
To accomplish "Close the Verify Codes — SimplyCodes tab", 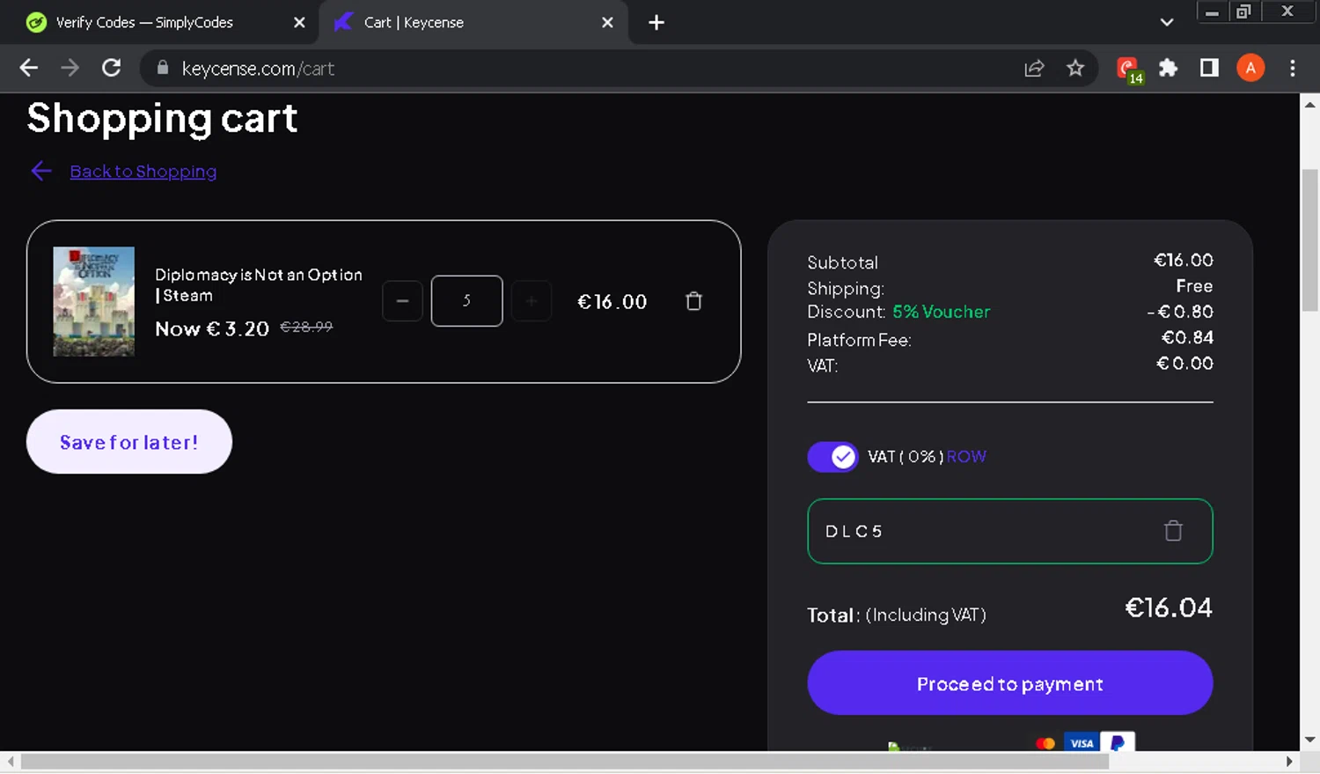I will pyautogui.click(x=299, y=23).
